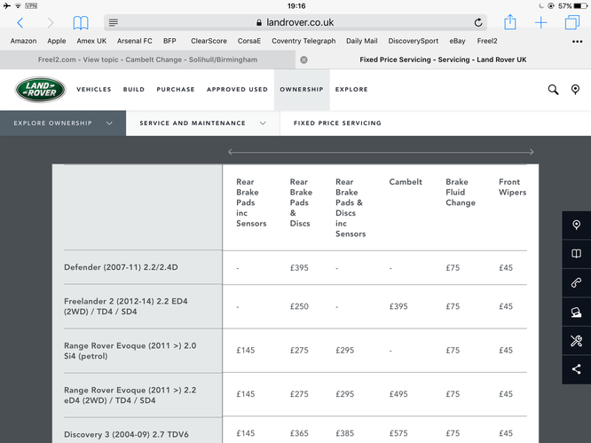This screenshot has height=443, width=591.
Task: Click sidebar car test drive icon
Action: pyautogui.click(x=576, y=312)
